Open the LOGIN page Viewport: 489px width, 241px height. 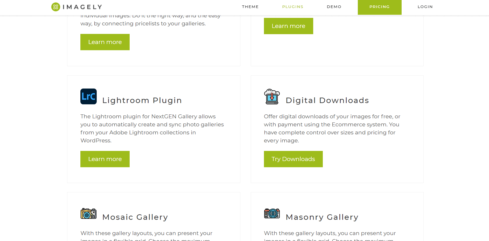click(425, 7)
